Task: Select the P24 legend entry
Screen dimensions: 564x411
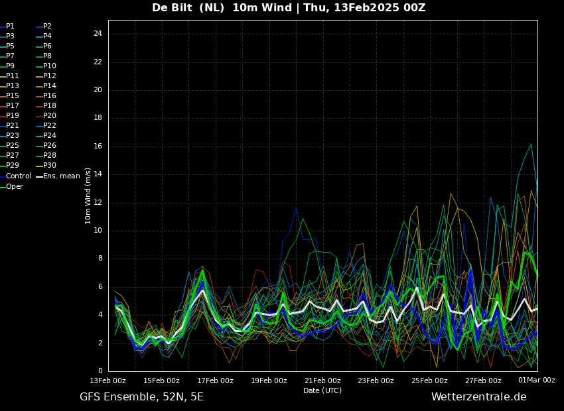Action: click(x=46, y=135)
